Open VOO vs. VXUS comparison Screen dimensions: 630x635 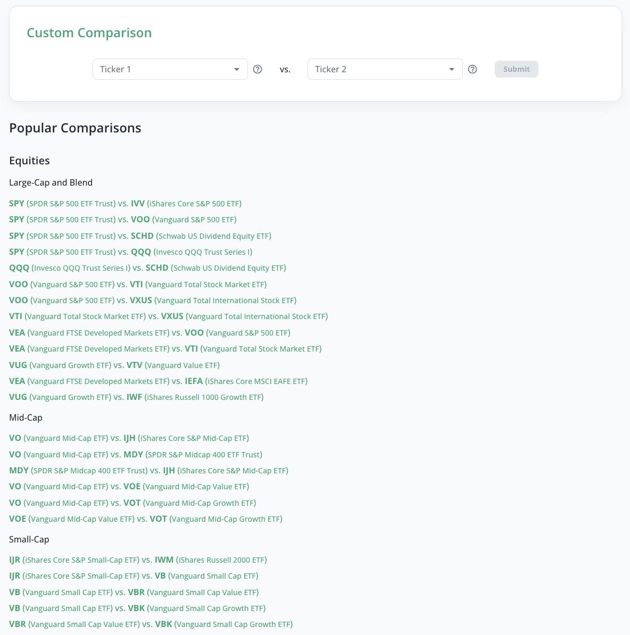pyautogui.click(x=153, y=300)
